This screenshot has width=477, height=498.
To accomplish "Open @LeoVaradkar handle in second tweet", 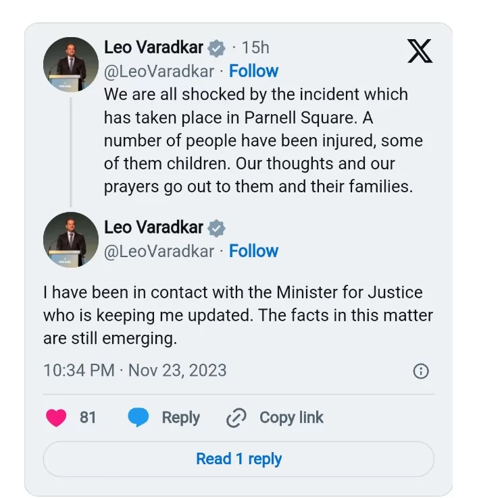I will pos(159,251).
